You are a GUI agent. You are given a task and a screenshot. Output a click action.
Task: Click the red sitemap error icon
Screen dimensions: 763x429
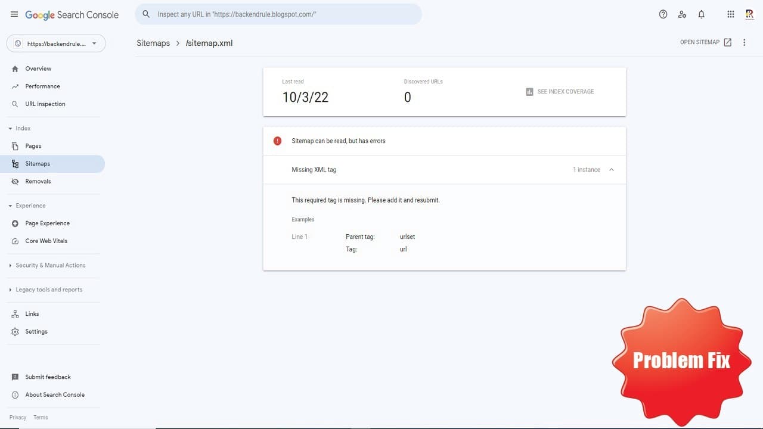click(x=277, y=141)
